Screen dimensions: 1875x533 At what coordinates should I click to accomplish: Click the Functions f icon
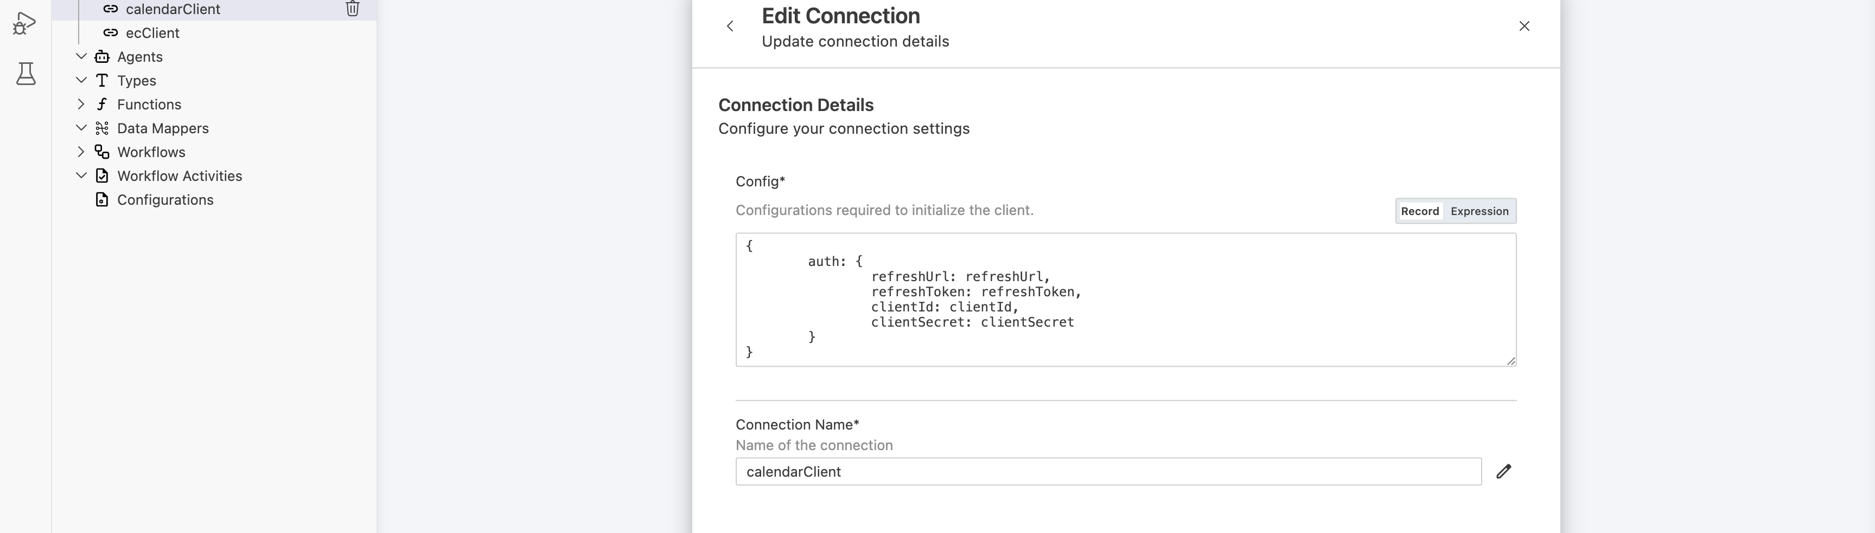pos(103,104)
